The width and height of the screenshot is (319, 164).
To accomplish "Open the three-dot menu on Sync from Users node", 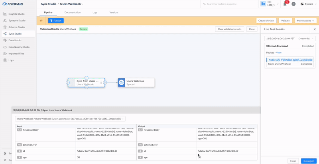I will pos(101,82).
